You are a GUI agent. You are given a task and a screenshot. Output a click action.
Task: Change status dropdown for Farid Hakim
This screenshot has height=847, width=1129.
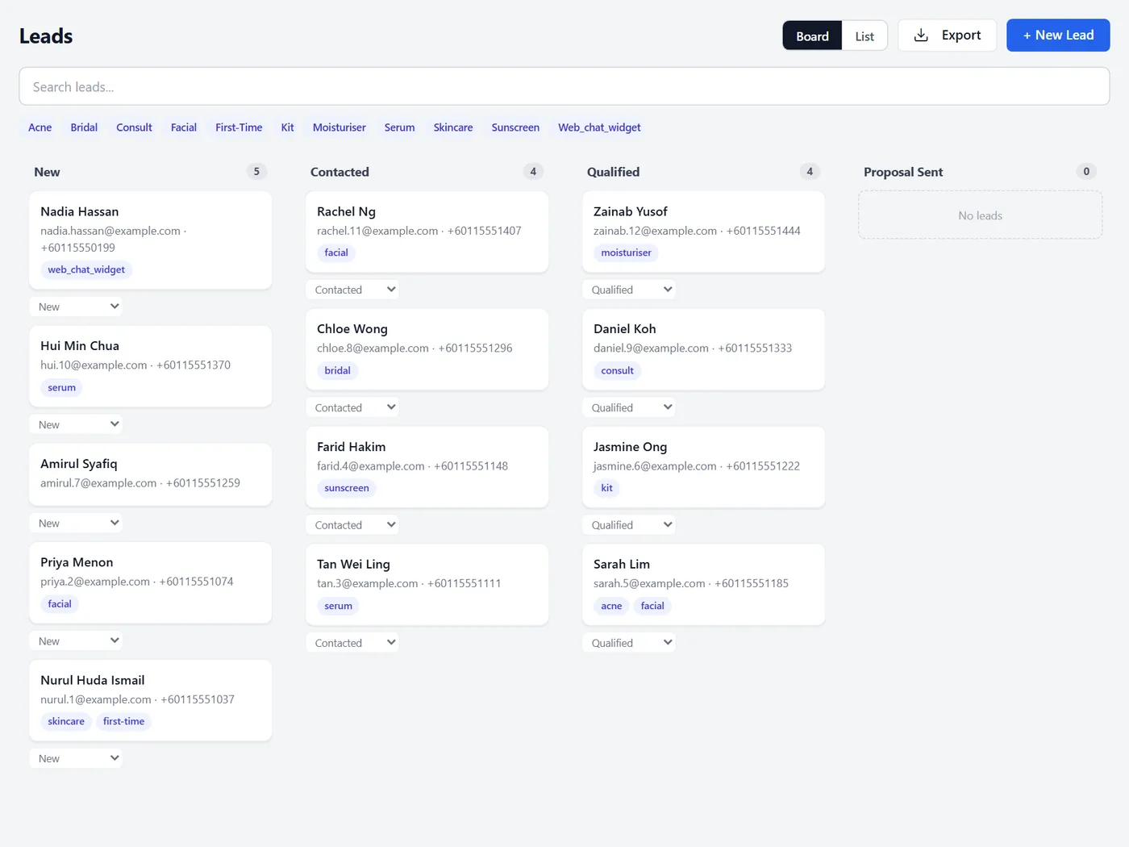352,525
